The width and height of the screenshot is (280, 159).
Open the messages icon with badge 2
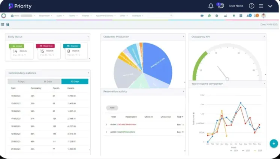(x=220, y=6)
